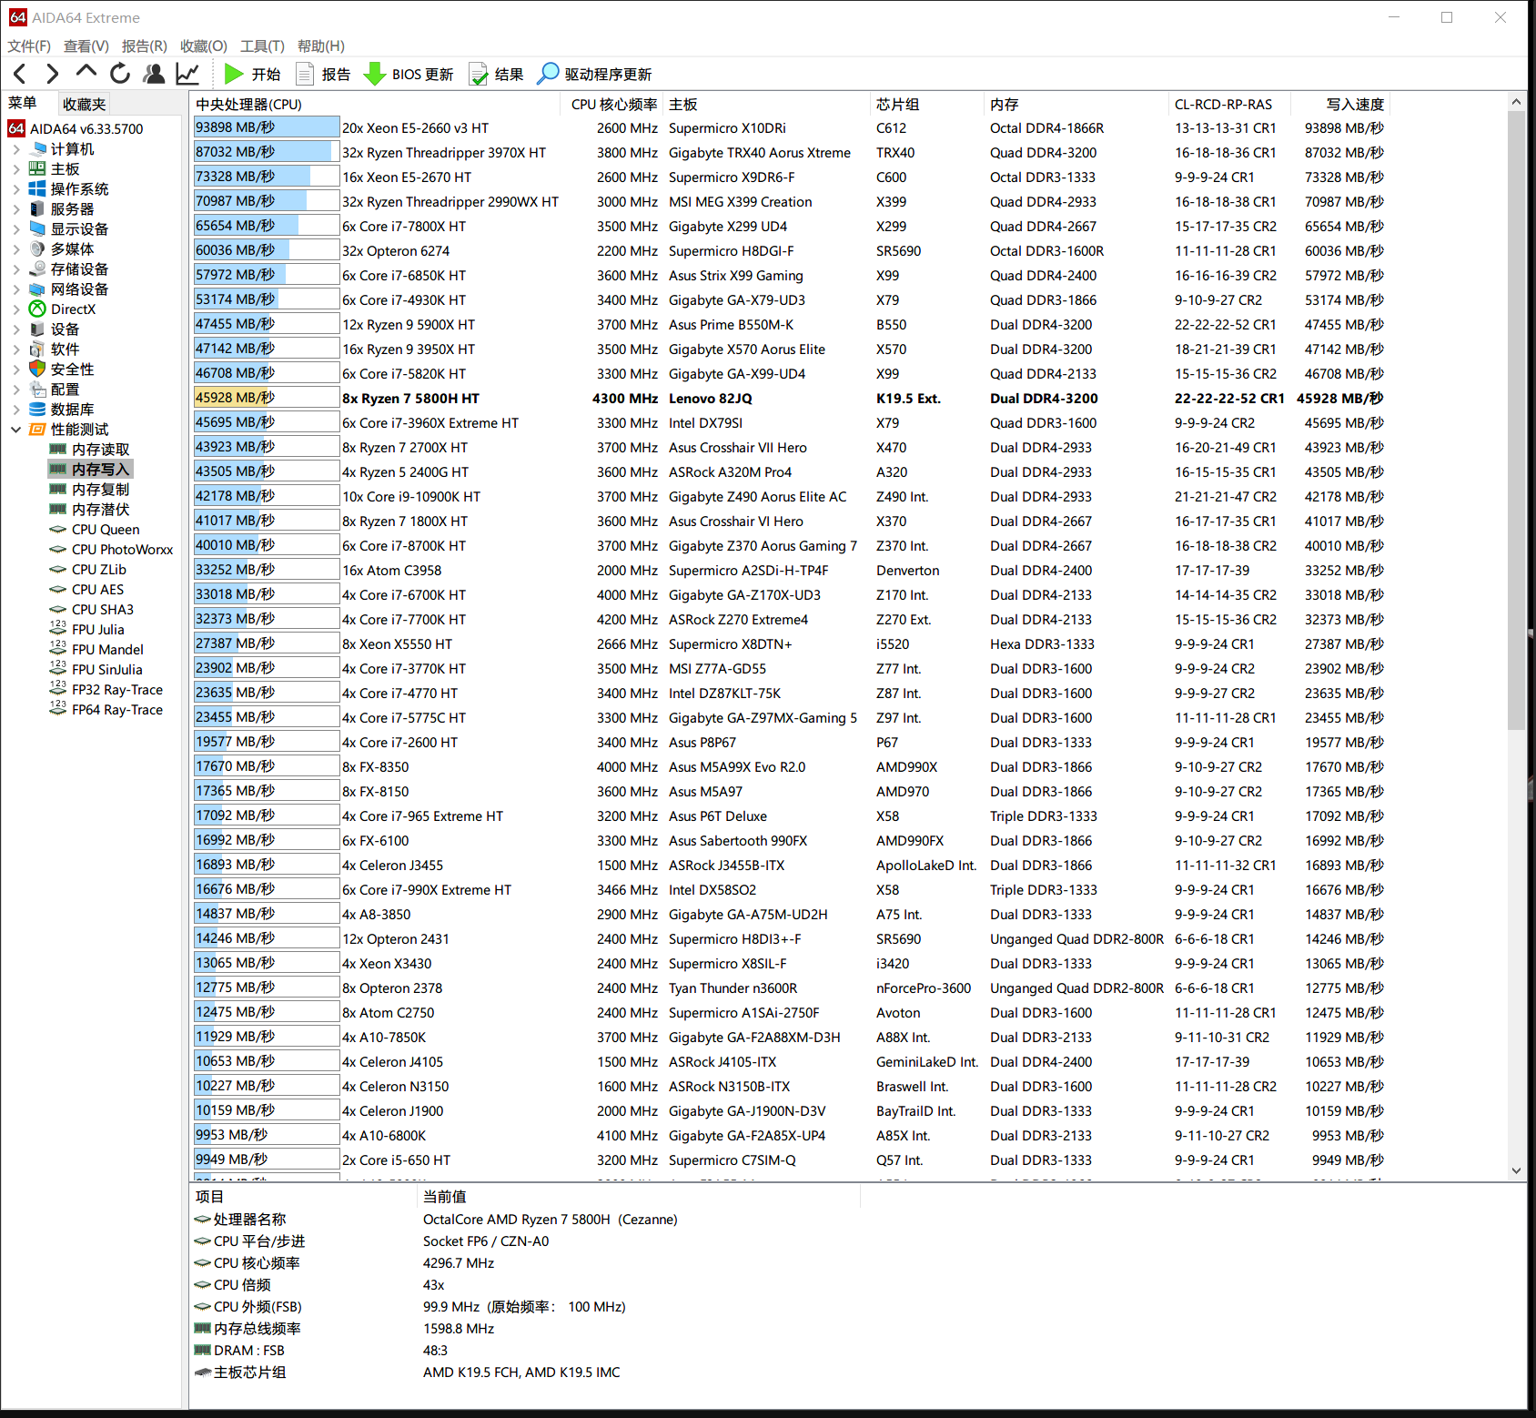Open the 报告 report toolbar button
Image resolution: width=1536 pixels, height=1418 pixels.
[323, 74]
